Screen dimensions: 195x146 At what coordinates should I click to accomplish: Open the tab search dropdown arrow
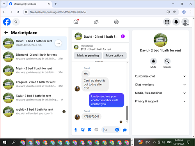(x=4, y=4)
